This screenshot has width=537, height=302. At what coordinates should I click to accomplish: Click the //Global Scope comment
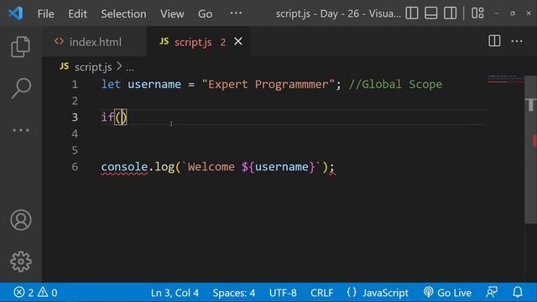[x=395, y=84]
